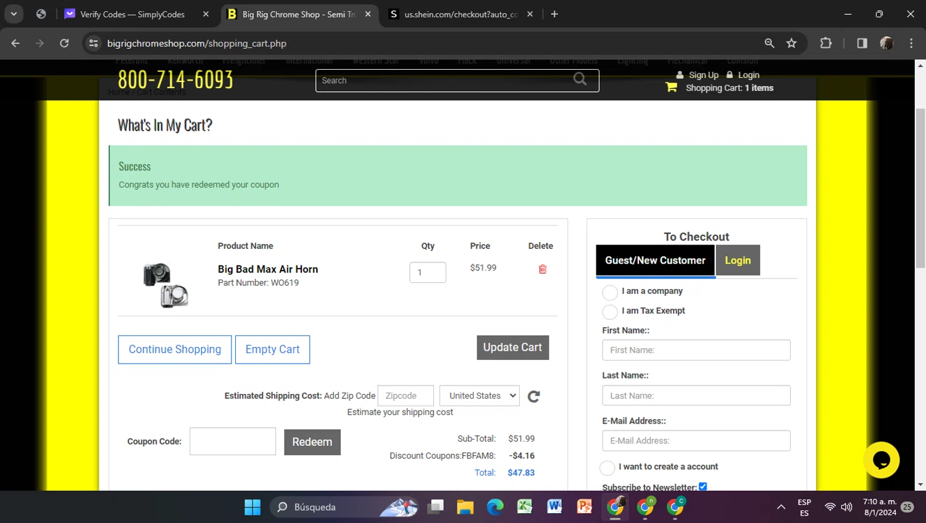
Task: Open the Sign Up link in header
Action: coord(703,75)
